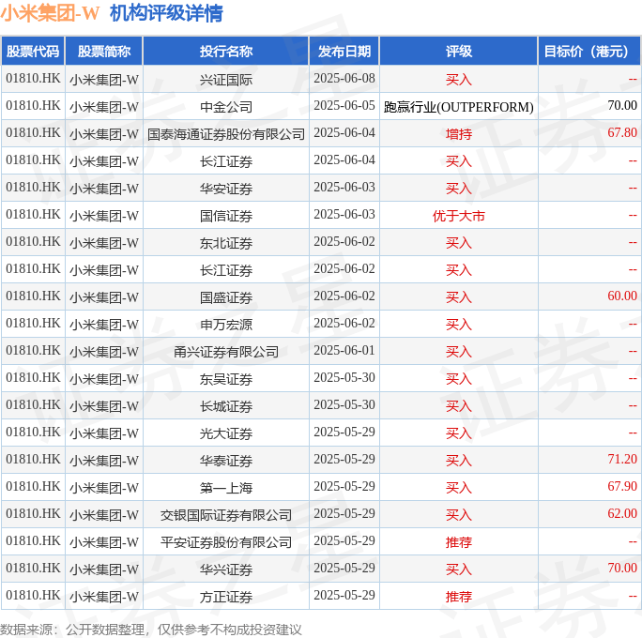
Task: Select the 华泰证券 cell
Action: (x=226, y=461)
